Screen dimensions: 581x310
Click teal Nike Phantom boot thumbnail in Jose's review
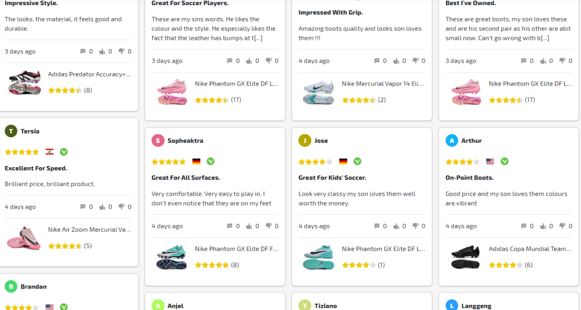(x=318, y=257)
